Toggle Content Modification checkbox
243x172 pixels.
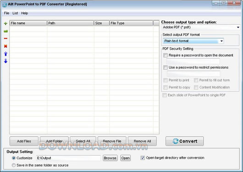click(196, 87)
